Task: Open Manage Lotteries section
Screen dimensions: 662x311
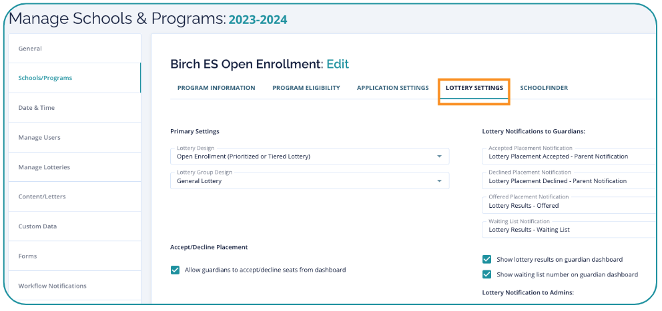Action: click(44, 167)
